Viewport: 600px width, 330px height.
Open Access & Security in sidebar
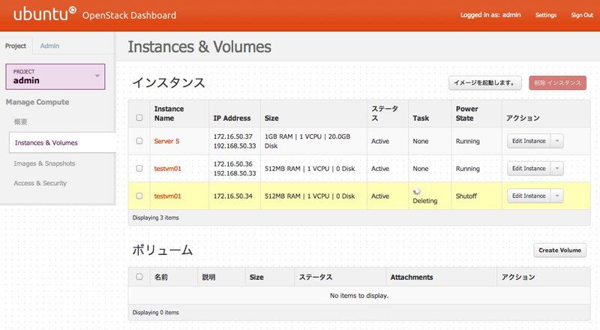[40, 183]
